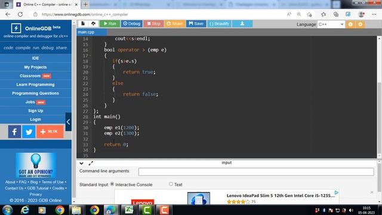The image size is (382, 215).
Task: Switch to the main.cpp tab
Action: 91,32
